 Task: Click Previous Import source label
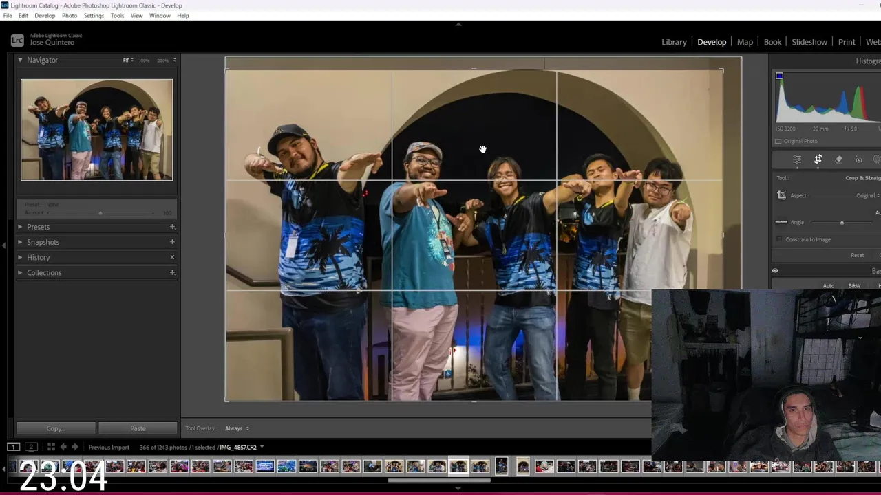pos(109,447)
